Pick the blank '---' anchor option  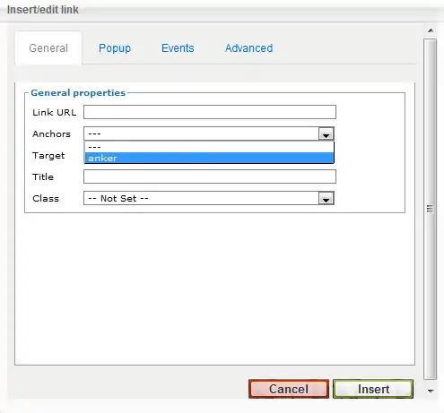tap(209, 147)
